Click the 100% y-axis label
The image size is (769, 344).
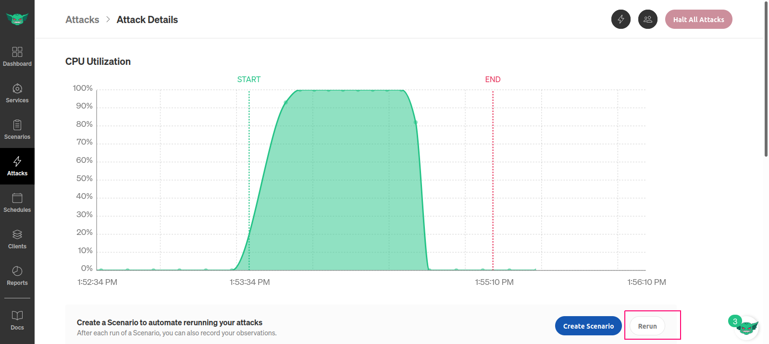(x=83, y=88)
